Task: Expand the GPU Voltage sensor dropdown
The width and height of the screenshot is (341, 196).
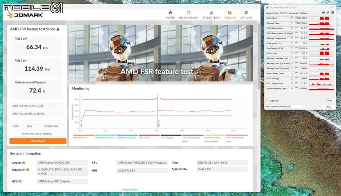Action: click(x=292, y=79)
